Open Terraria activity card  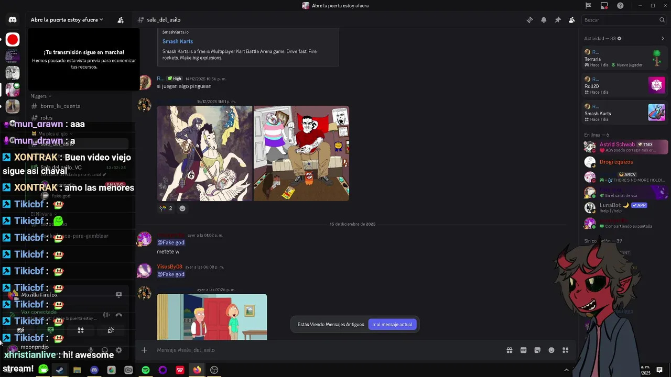(625, 58)
